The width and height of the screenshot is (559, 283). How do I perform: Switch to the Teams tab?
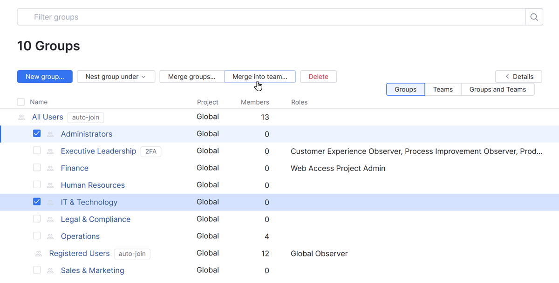pos(443,89)
